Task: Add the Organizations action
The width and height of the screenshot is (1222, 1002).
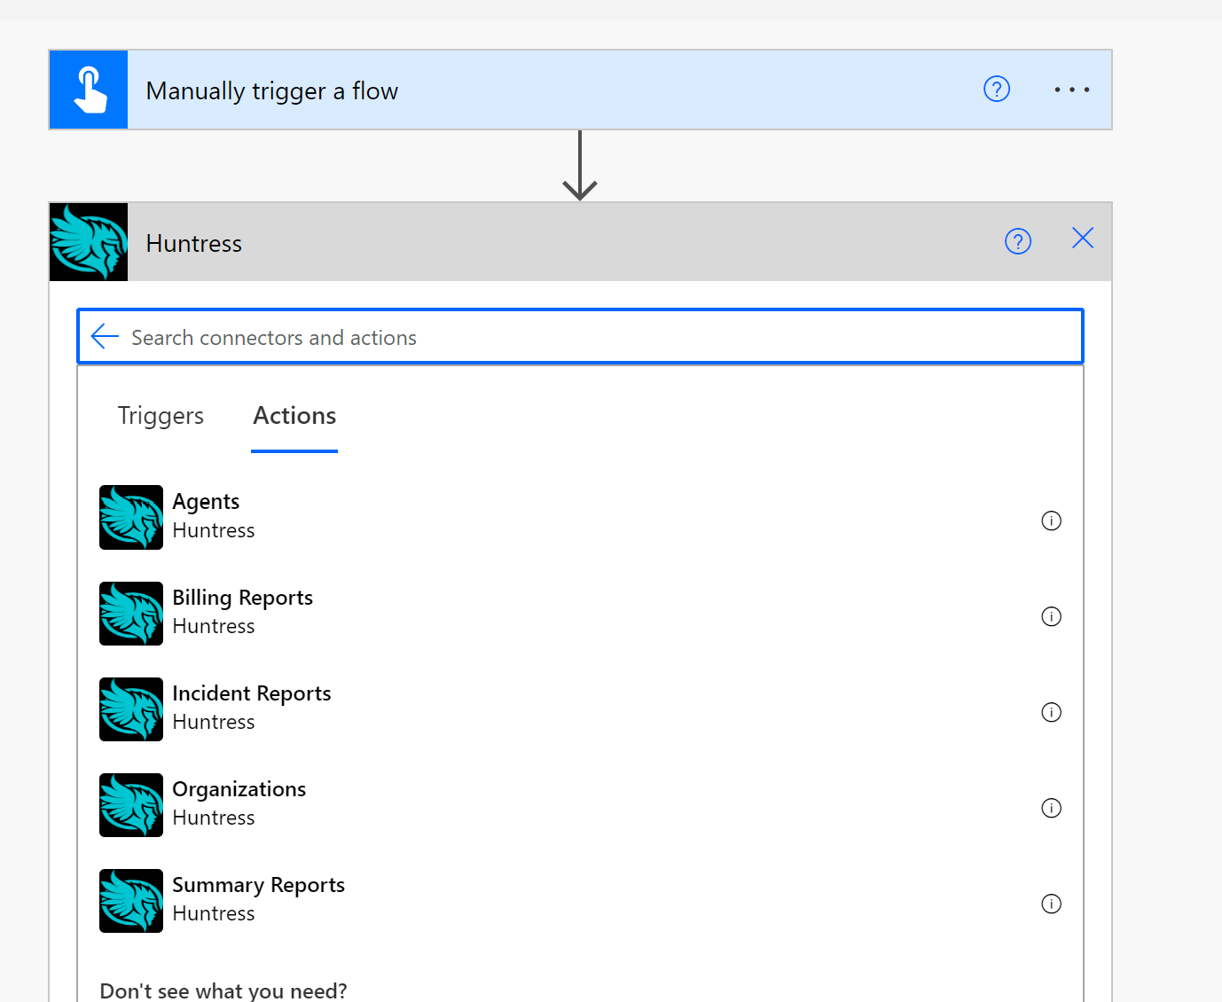Action: [239, 803]
